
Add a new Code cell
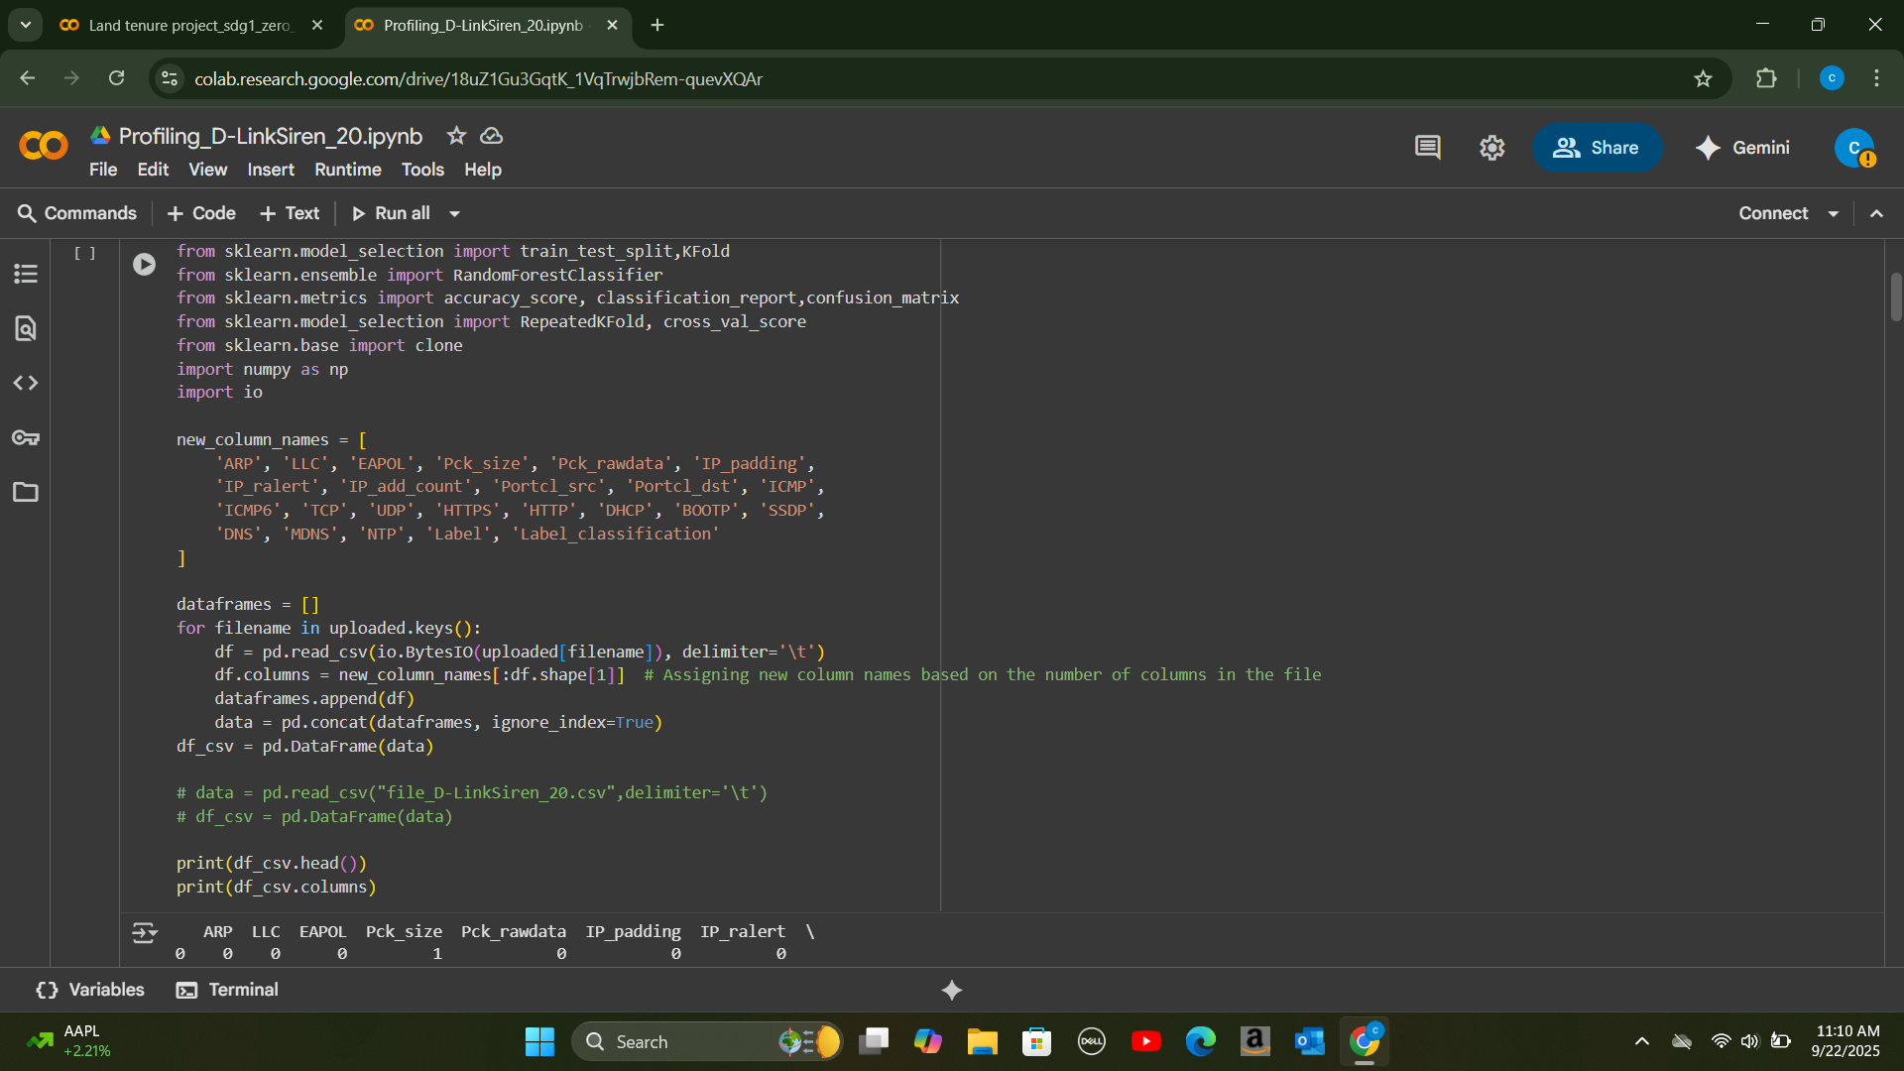click(201, 213)
